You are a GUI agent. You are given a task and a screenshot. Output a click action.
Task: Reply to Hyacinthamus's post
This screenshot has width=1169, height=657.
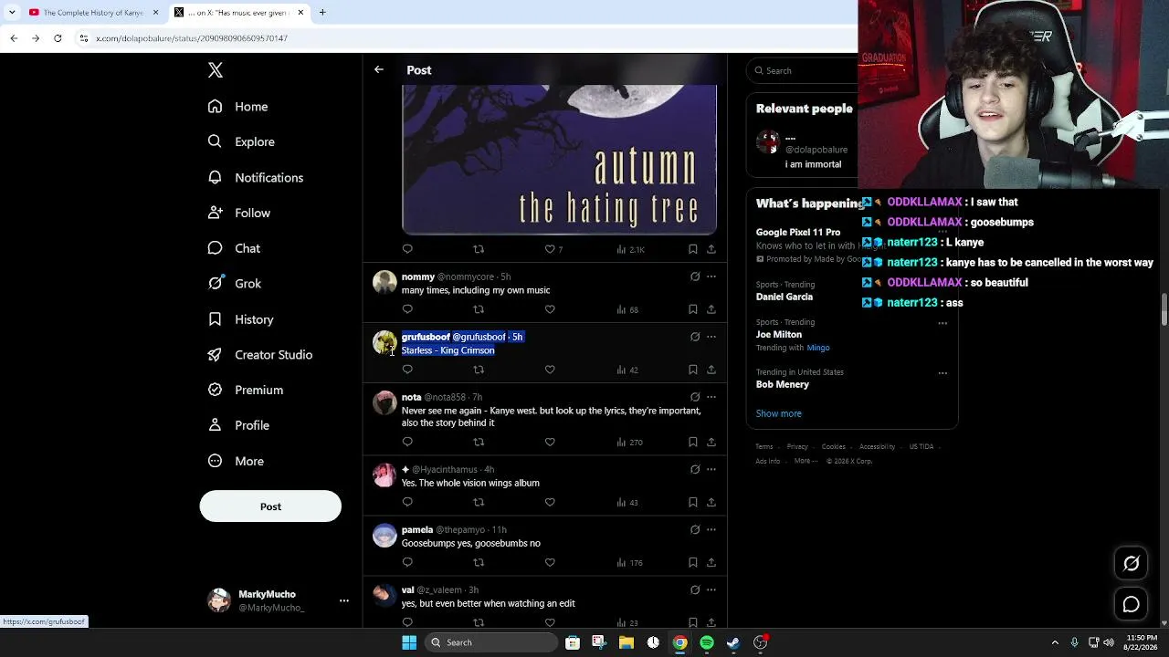pyautogui.click(x=407, y=502)
